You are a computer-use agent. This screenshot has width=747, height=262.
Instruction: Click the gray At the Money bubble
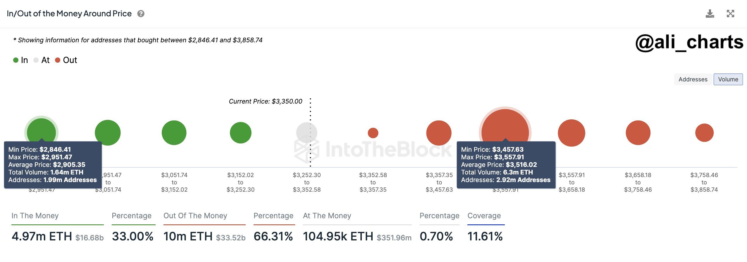[307, 133]
